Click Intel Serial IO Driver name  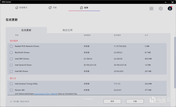pos(23,65)
